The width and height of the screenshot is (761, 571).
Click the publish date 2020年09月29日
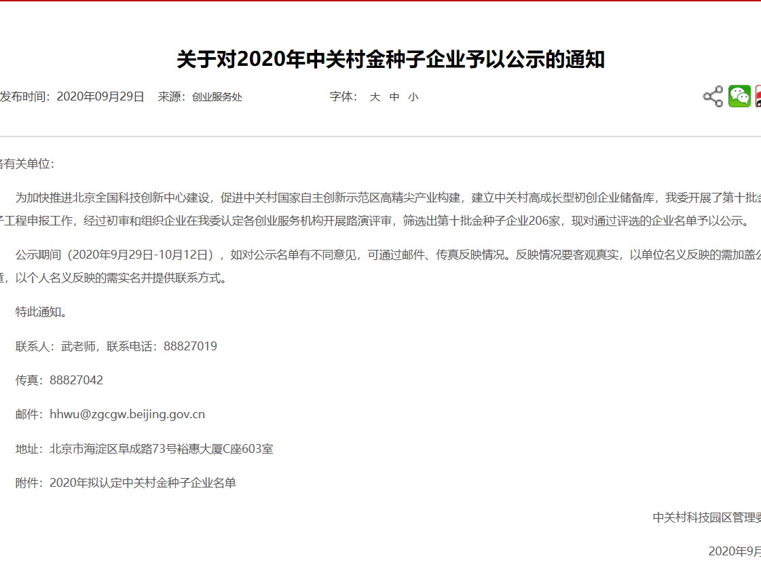100,97
